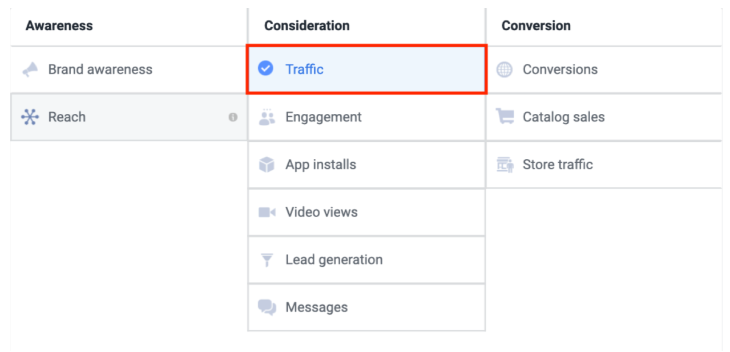The height and width of the screenshot is (352, 730).
Task: Select the Conversions objective
Action: tap(560, 69)
